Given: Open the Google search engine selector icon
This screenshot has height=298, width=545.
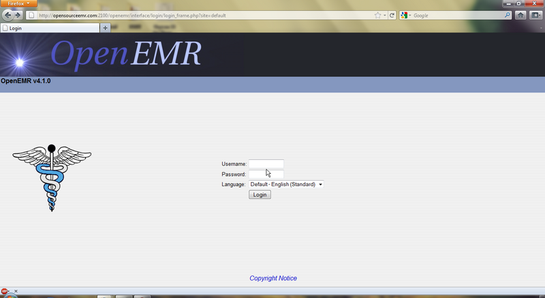Looking at the screenshot, I should pyautogui.click(x=405, y=15).
